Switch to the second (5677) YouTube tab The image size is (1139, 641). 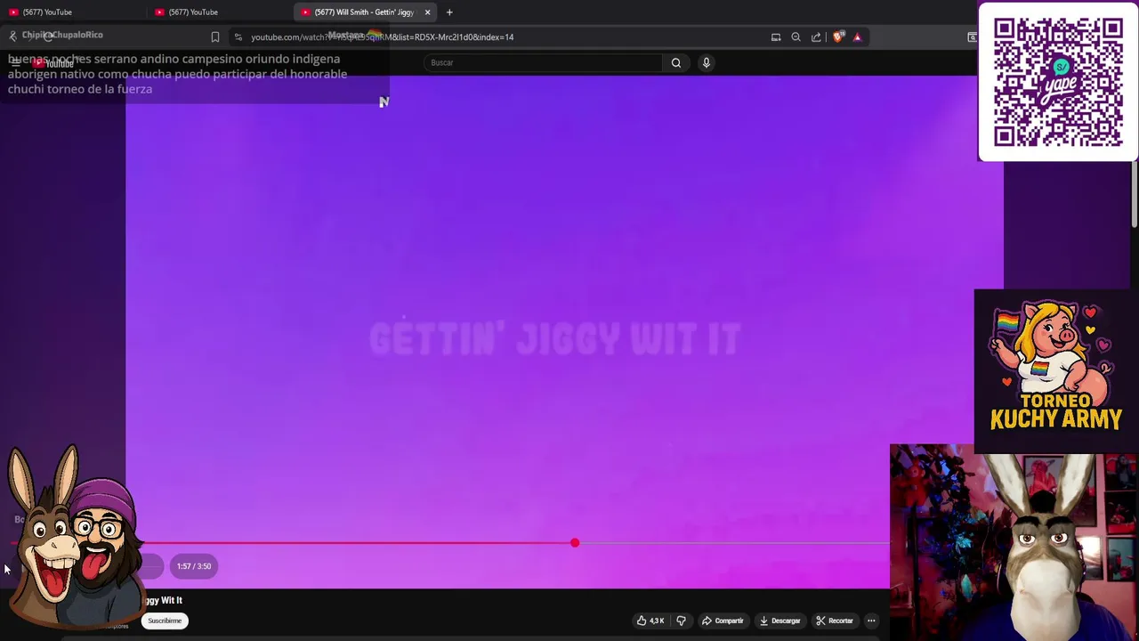click(x=219, y=12)
